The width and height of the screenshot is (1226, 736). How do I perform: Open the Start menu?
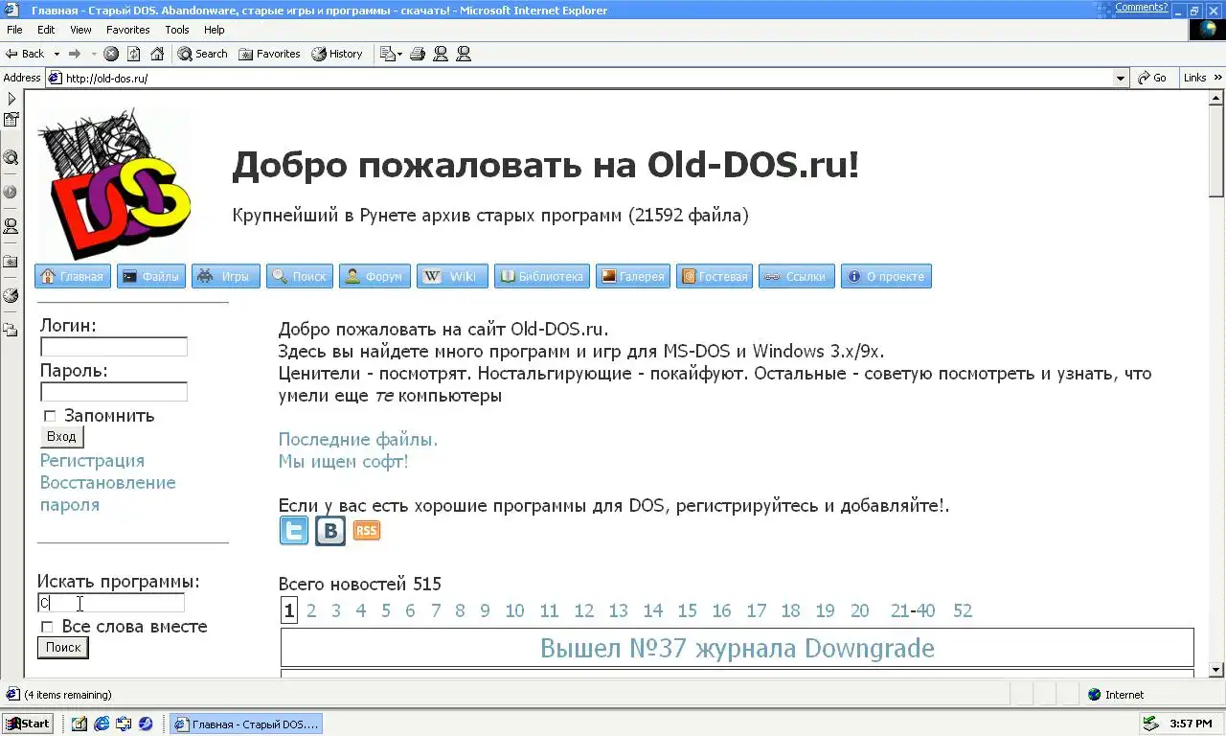pos(28,724)
